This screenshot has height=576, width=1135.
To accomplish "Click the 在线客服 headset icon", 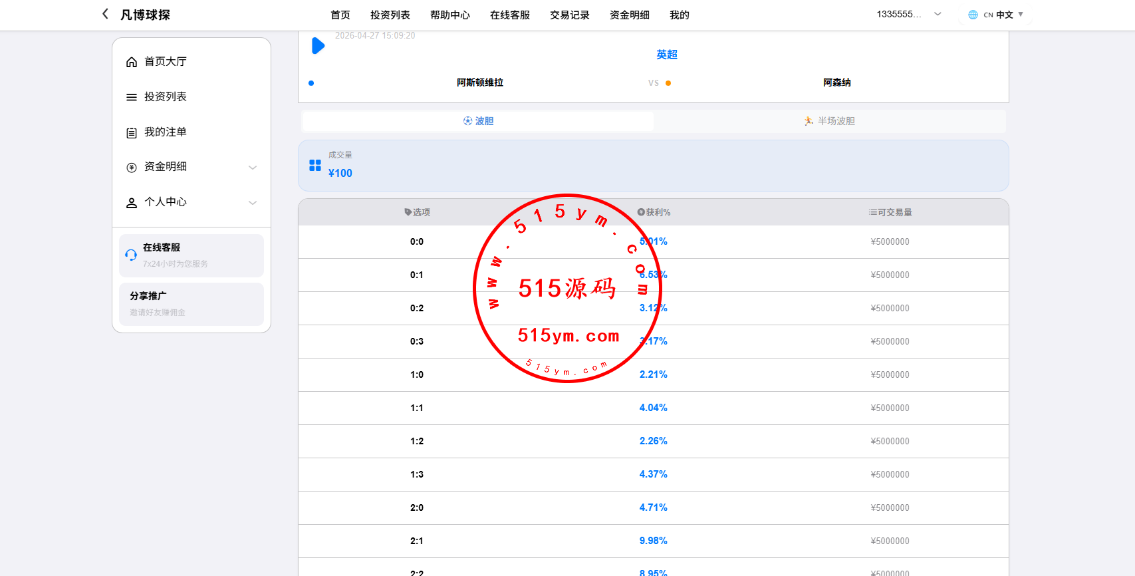I will point(131,255).
